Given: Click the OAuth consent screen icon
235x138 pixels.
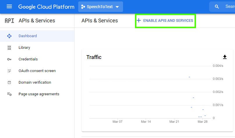Looking at the screenshot, I should tap(9, 71).
